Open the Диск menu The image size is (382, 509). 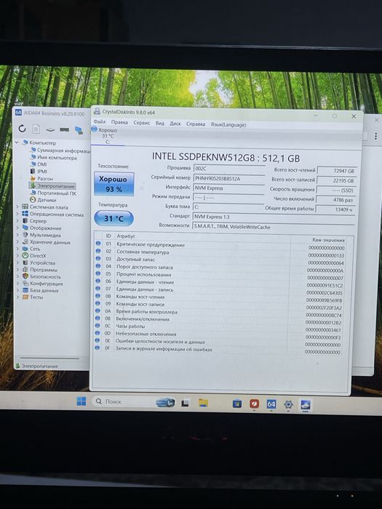[175, 124]
